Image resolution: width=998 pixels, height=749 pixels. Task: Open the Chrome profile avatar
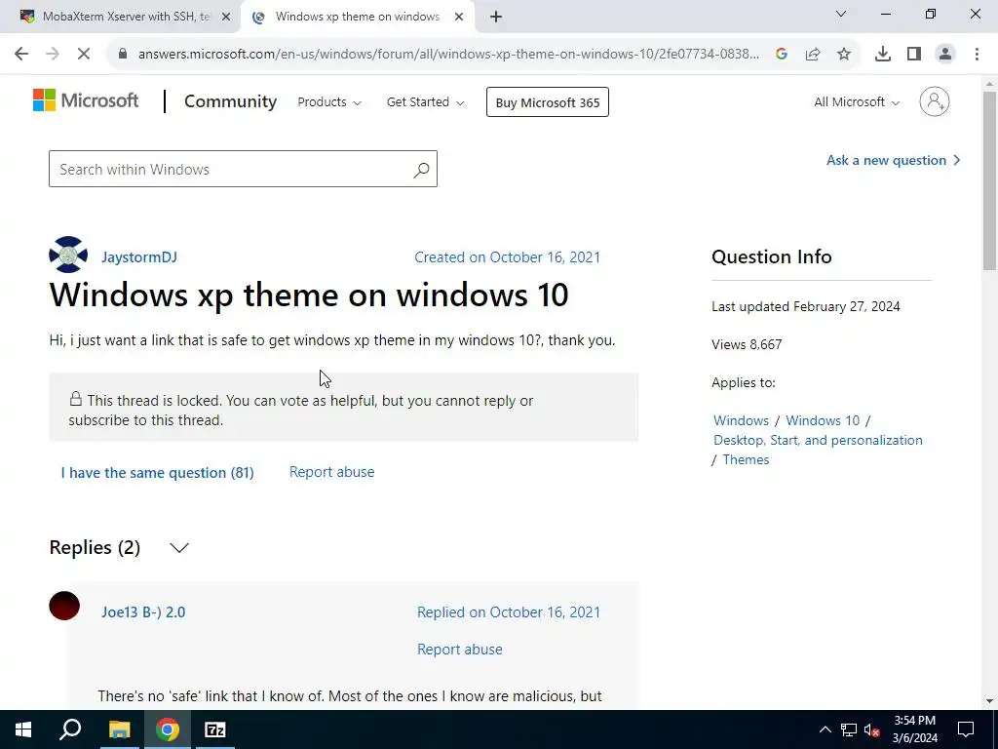(945, 55)
